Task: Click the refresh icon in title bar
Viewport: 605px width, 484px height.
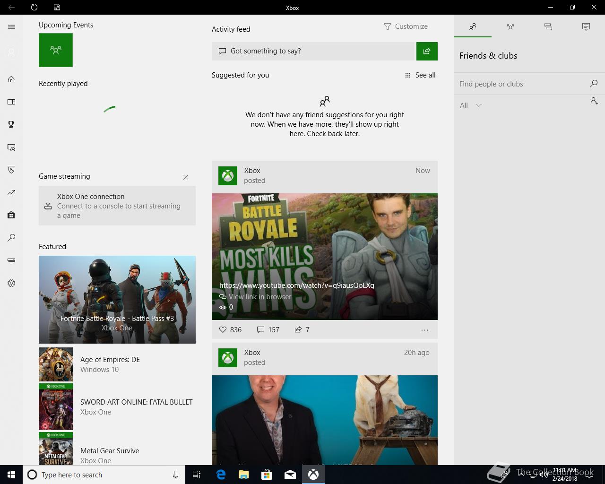Action: 34,8
